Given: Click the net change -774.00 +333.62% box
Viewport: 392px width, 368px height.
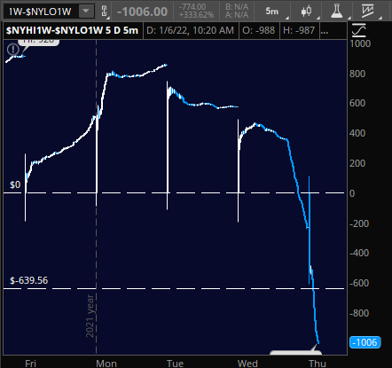Looking at the screenshot, I should [x=196, y=12].
